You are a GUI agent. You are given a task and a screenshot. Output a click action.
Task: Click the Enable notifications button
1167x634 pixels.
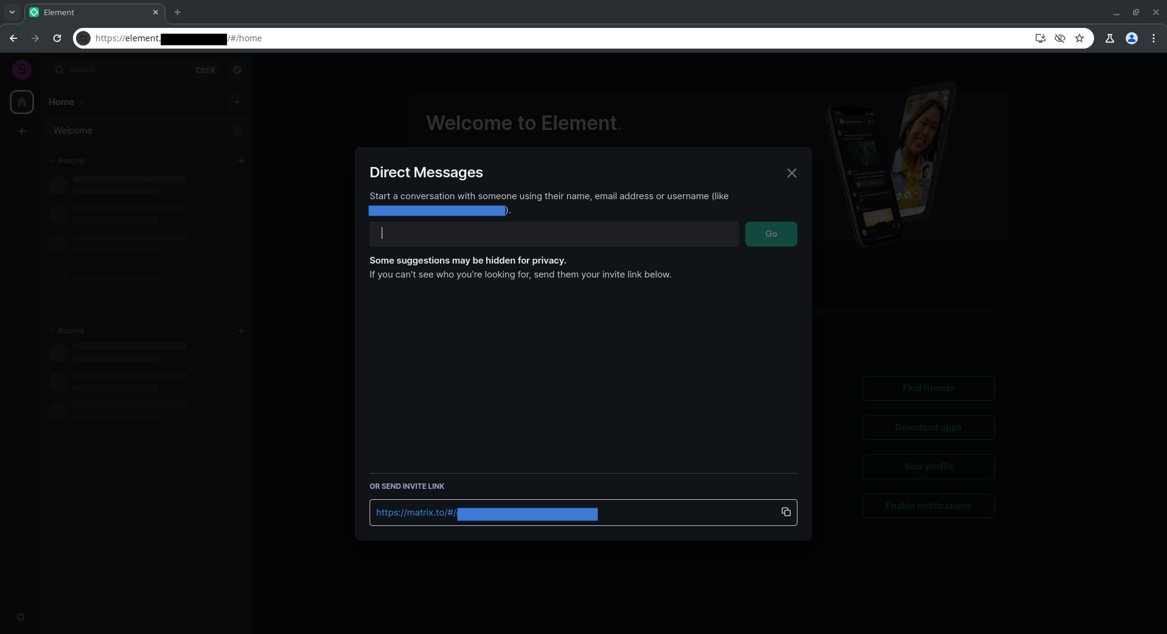[x=928, y=506]
